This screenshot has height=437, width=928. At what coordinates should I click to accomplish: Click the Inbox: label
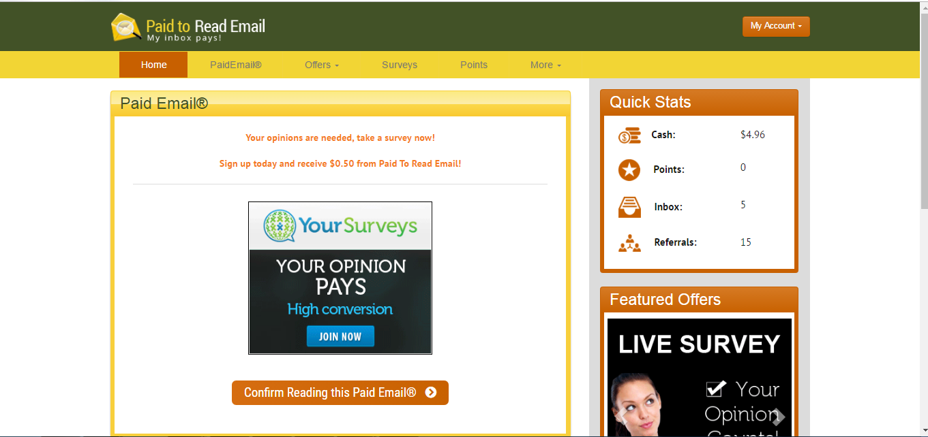668,207
